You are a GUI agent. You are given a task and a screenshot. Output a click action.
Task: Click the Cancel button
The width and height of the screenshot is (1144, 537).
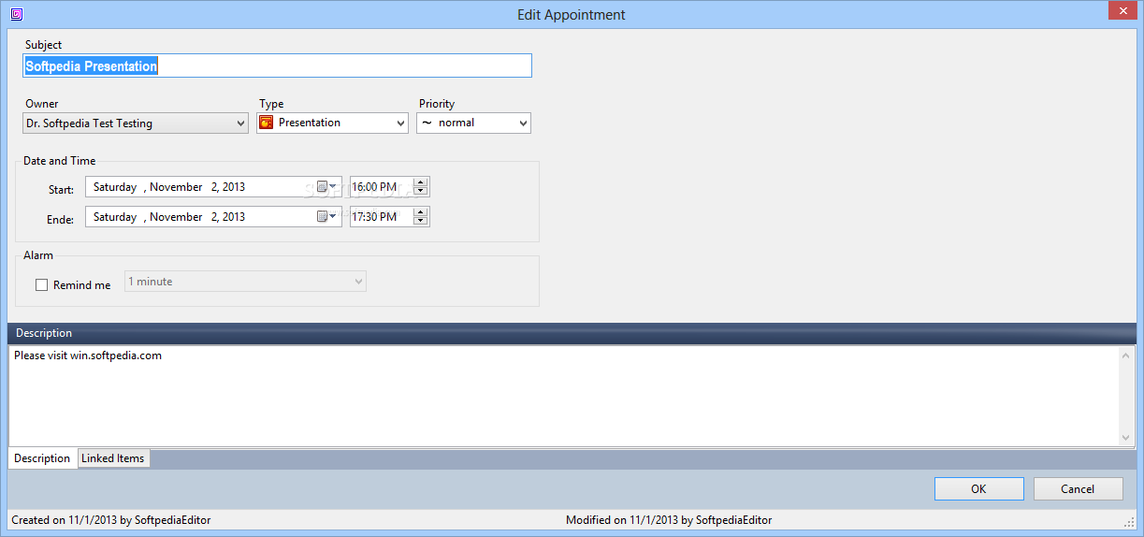(1078, 488)
